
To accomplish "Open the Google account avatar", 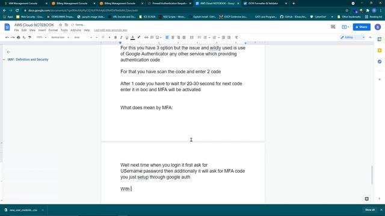I will pyautogui.click(x=378, y=27).
